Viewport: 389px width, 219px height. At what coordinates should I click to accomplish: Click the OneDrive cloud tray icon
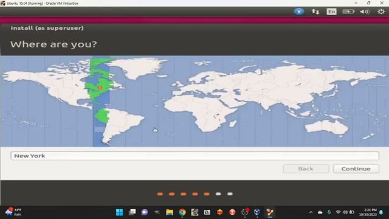coord(320,212)
